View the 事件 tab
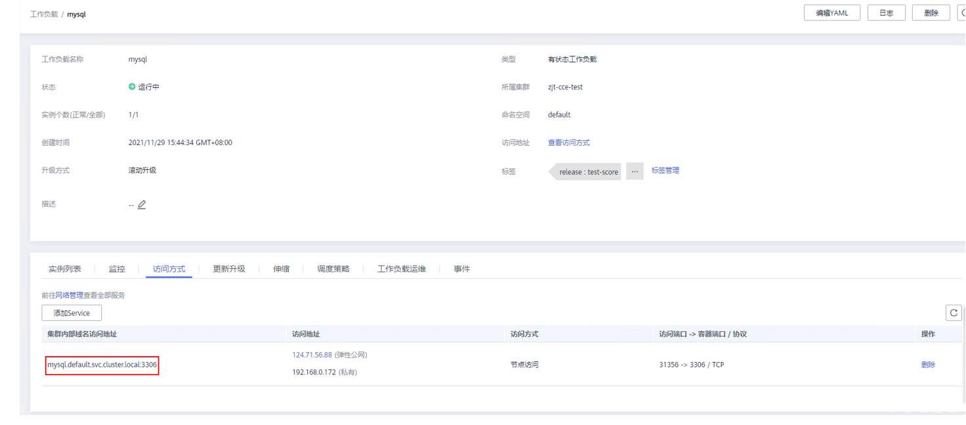Screen dimensions: 966x425 (462, 269)
